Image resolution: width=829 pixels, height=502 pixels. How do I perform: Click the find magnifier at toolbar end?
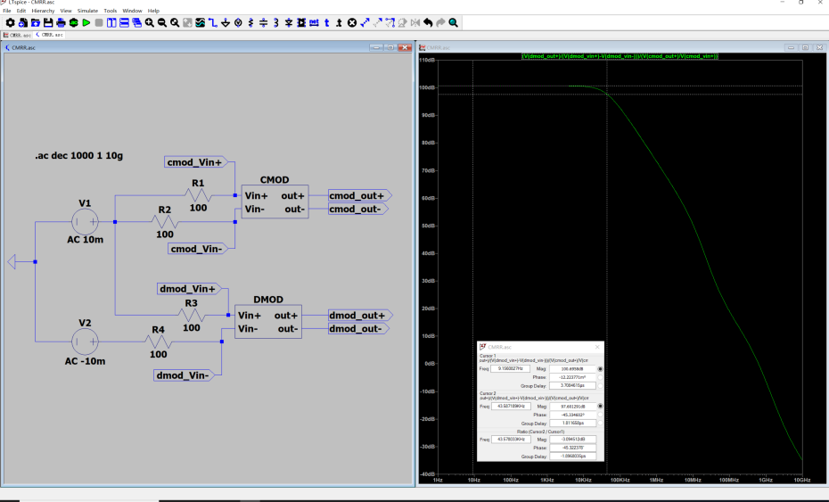point(453,23)
